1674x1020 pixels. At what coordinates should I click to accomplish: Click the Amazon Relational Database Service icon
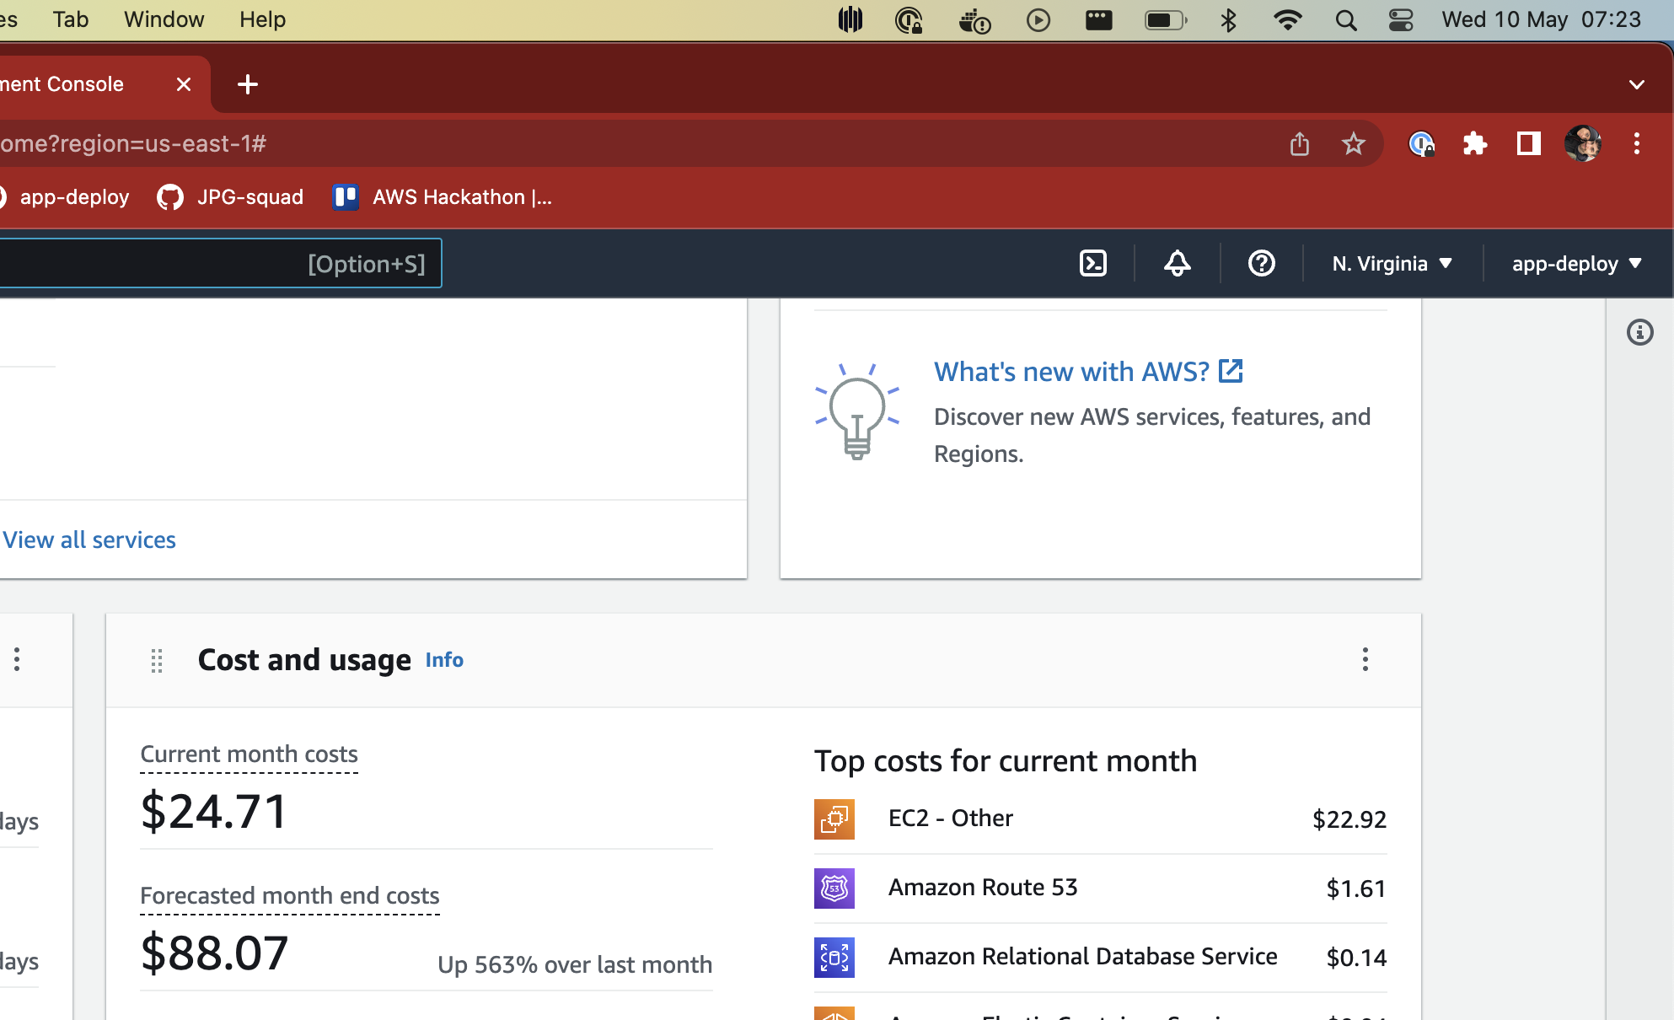(834, 958)
